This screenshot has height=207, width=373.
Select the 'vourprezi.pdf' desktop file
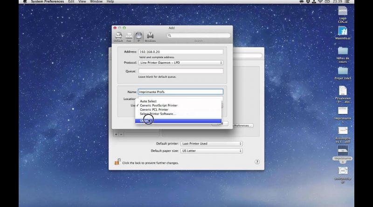[x=343, y=175]
